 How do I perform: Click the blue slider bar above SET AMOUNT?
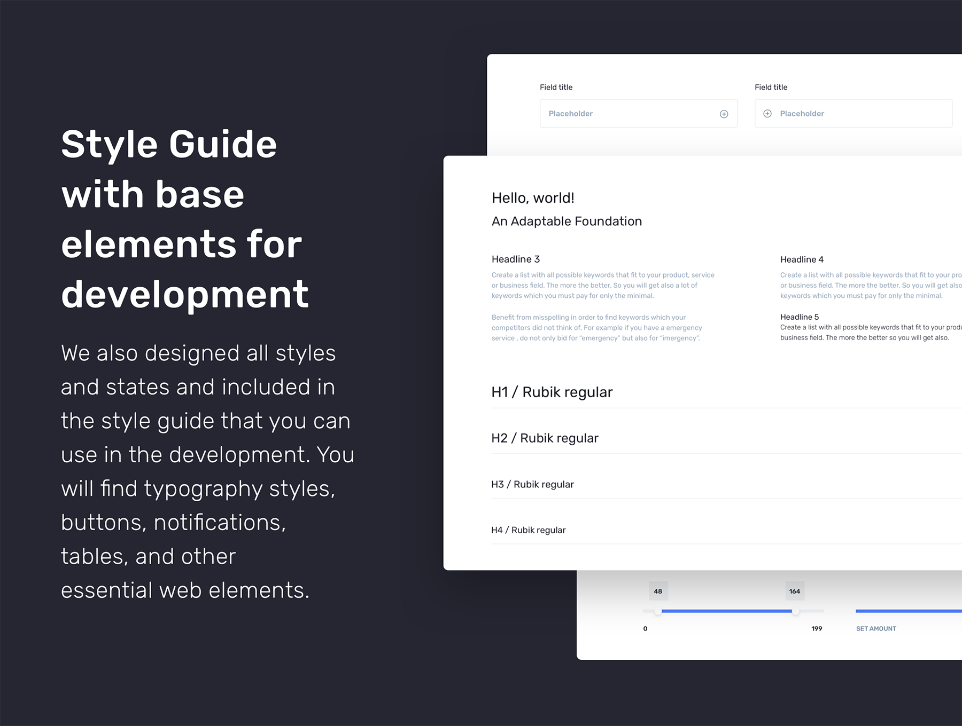[x=909, y=611]
